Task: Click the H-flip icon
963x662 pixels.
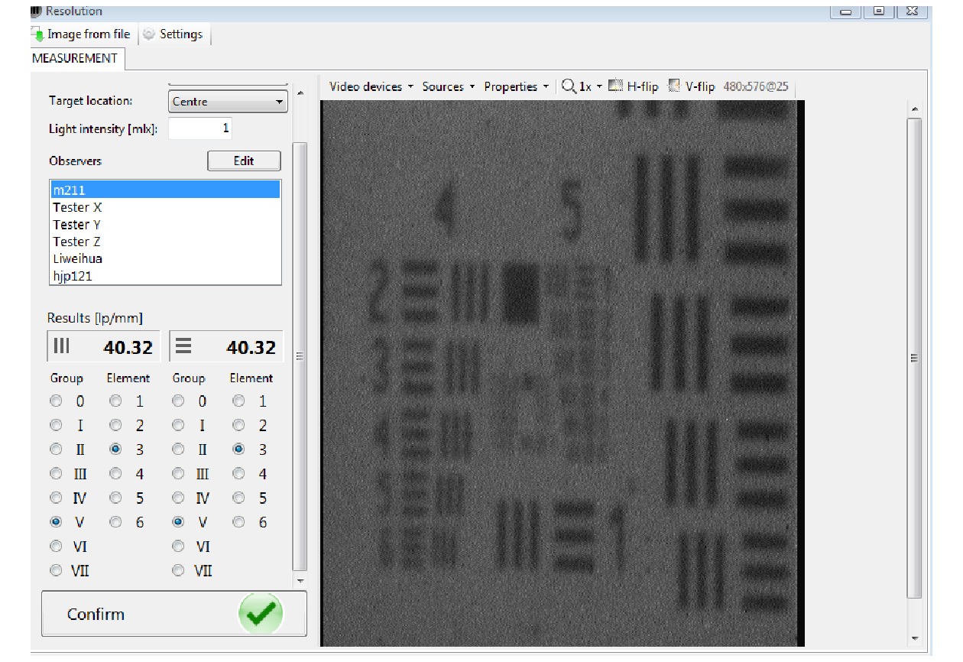Action: (616, 86)
